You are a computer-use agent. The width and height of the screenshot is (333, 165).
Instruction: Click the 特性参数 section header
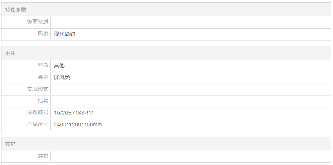[x=16, y=10]
